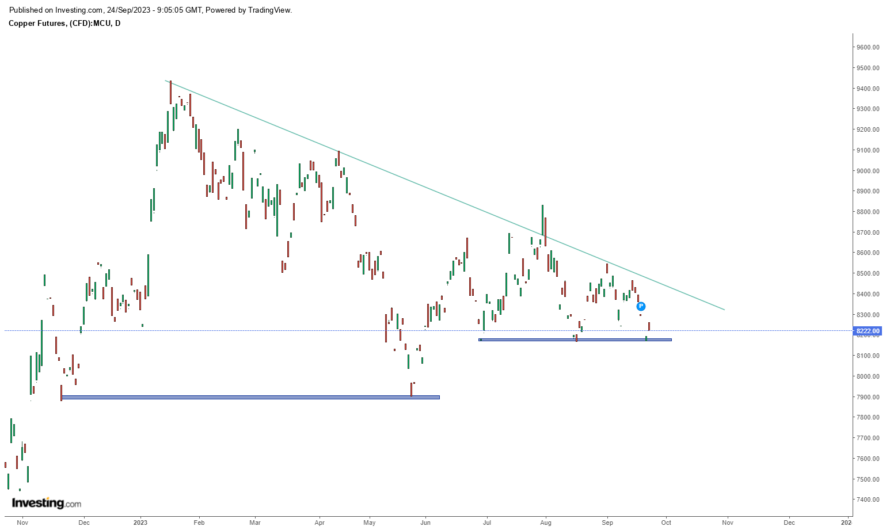Click the blue support bar near 8180

pyautogui.click(x=576, y=340)
